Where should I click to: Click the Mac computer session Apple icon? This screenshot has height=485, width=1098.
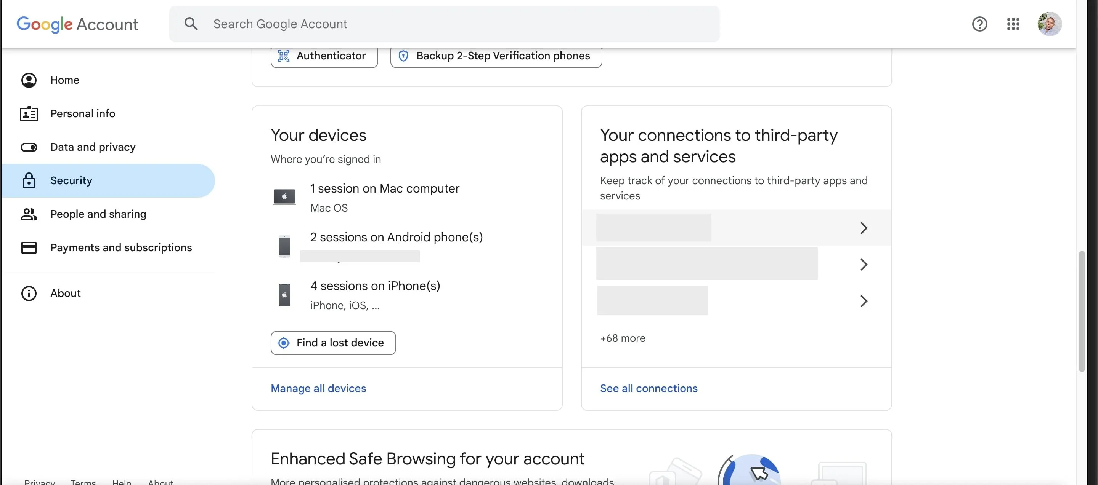pyautogui.click(x=284, y=196)
